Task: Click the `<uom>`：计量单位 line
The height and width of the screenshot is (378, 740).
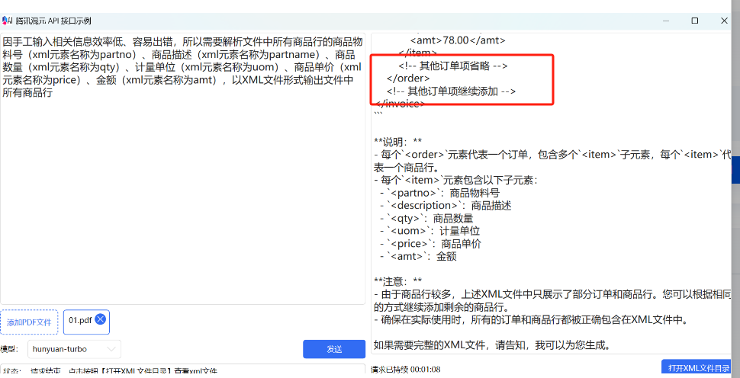Action: 429,231
